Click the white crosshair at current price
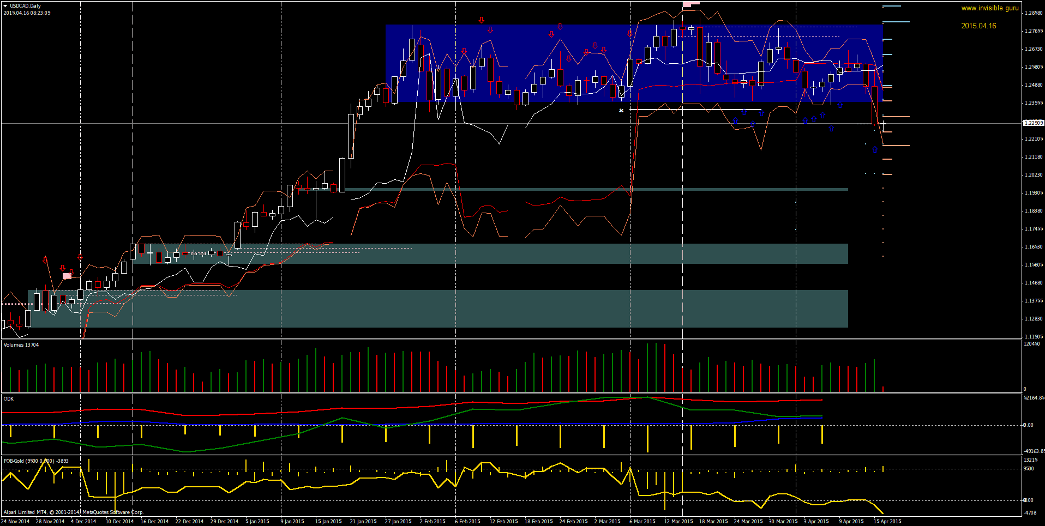This screenshot has height=526, width=1045. pos(883,124)
